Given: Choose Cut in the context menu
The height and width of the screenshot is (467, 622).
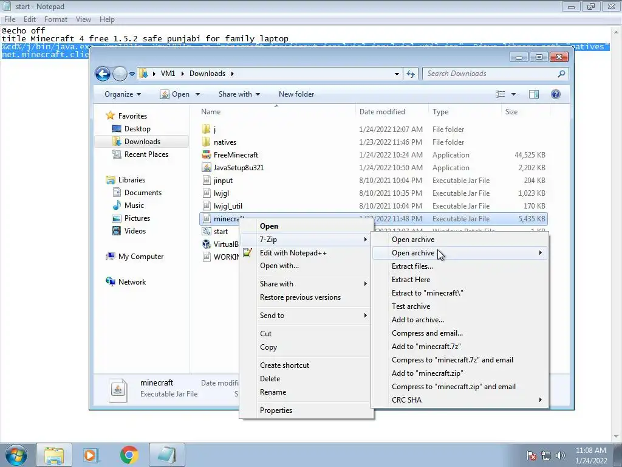Looking at the screenshot, I should 306,334.
